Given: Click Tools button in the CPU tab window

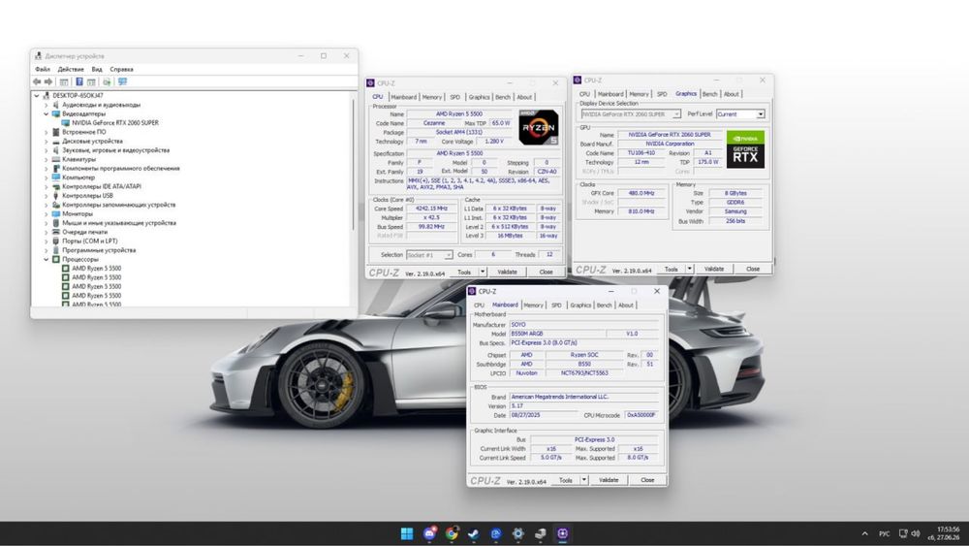Looking at the screenshot, I should pos(464,273).
